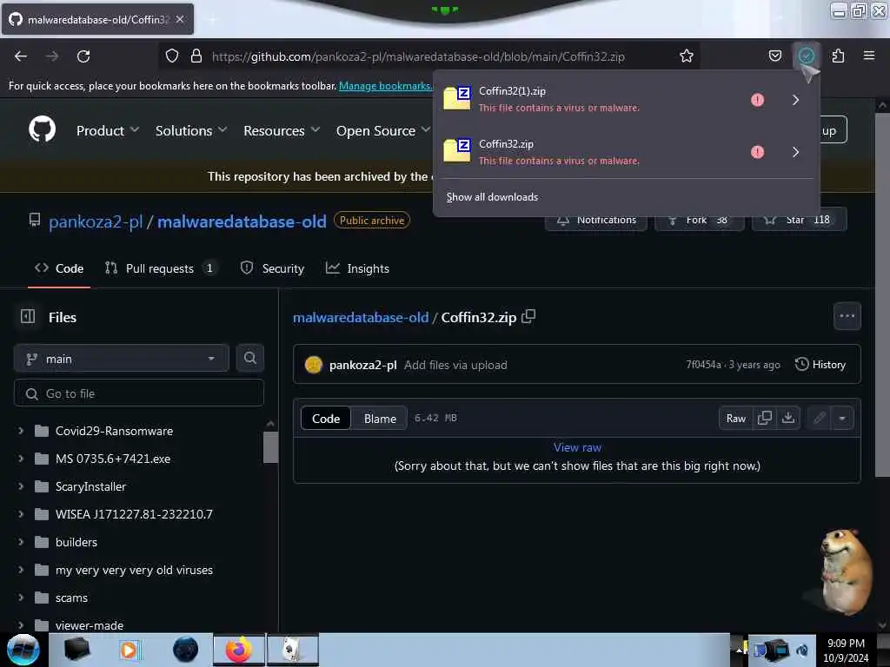Open commit hash 7f0454a
Viewport: 890px width, 667px height.
point(703,365)
